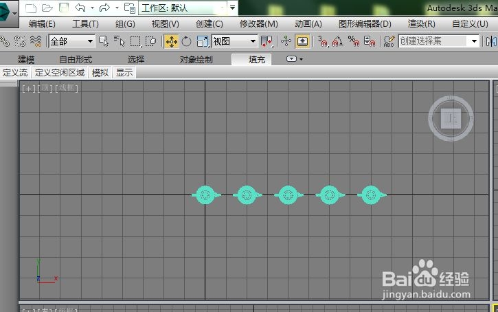Activate the Select Object tool
This screenshot has height=312, width=498.
coord(104,41)
